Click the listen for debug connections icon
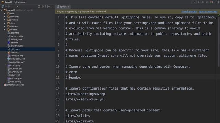Viewport: 220px width, 123px height. point(207,2)
